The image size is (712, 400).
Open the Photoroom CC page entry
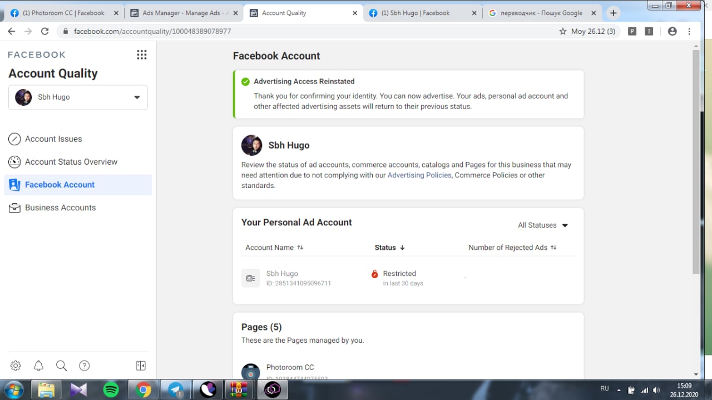click(x=290, y=367)
